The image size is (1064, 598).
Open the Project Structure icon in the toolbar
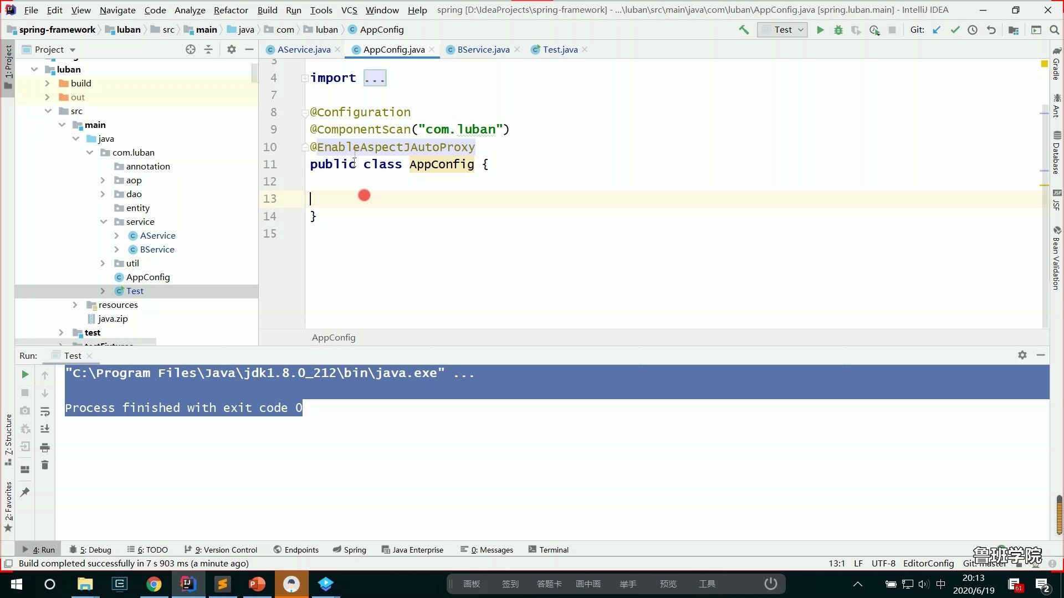pos(1014,30)
